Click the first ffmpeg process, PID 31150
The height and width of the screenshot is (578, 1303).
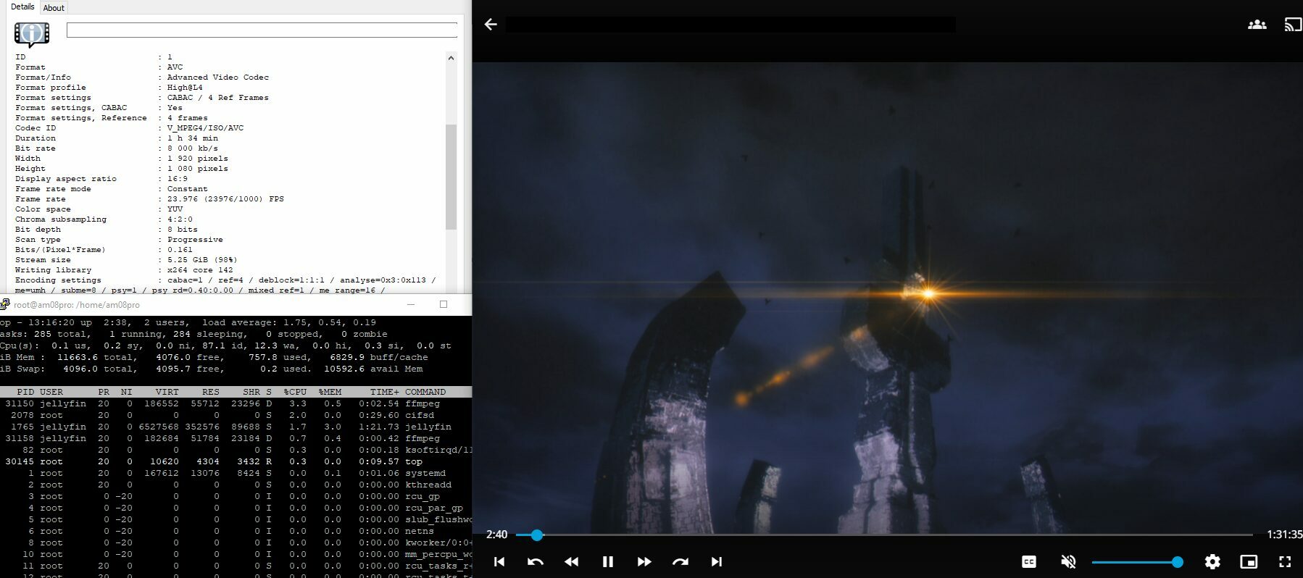coord(236,403)
